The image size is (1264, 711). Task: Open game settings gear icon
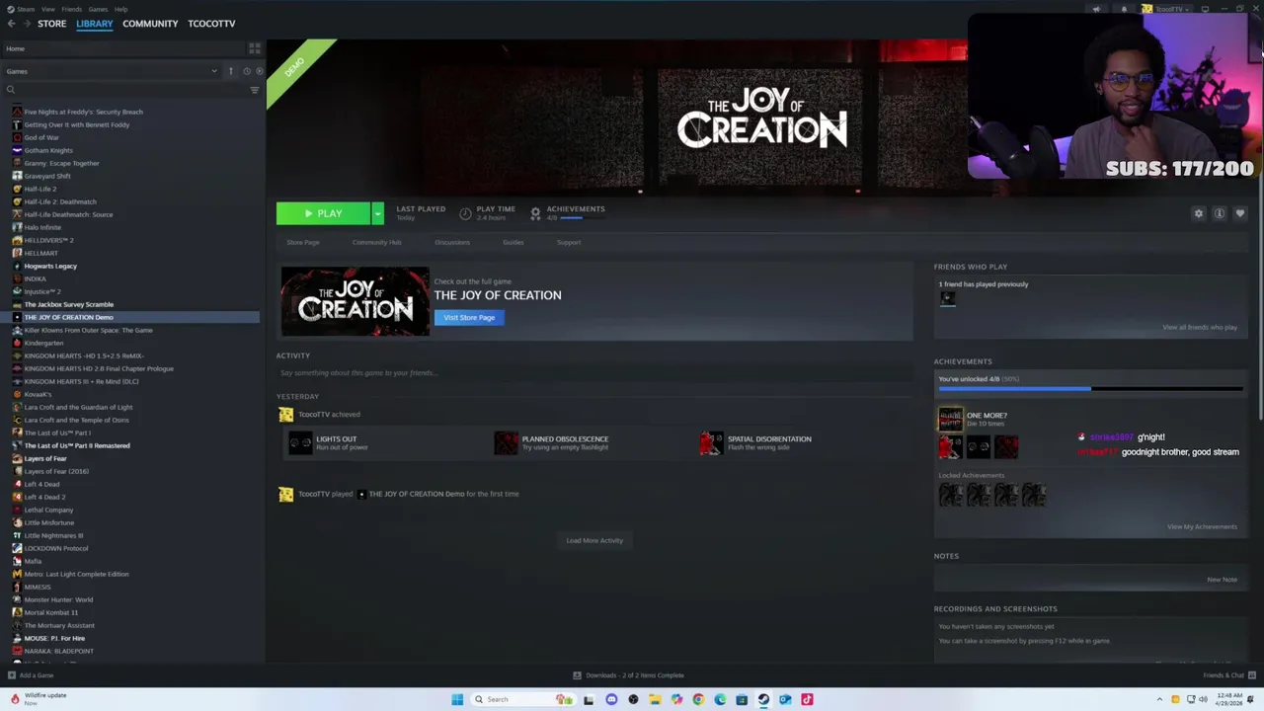pos(1199,213)
